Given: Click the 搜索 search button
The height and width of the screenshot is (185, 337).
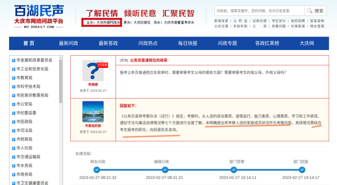Looking at the screenshot, I should (x=315, y=11).
